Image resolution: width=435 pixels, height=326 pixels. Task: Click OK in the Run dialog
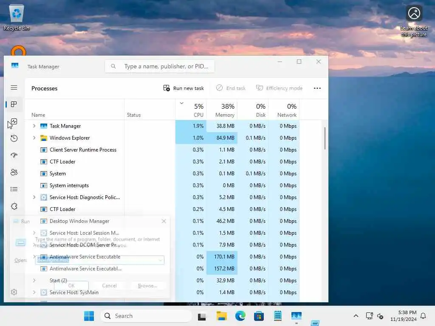click(71, 286)
